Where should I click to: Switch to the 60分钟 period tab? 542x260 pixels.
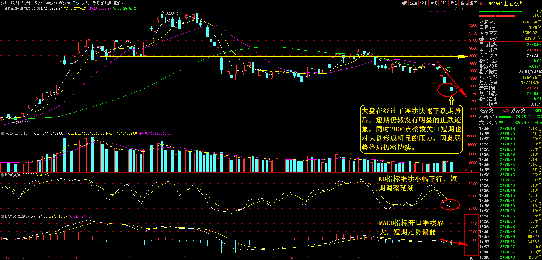tap(65, 3)
